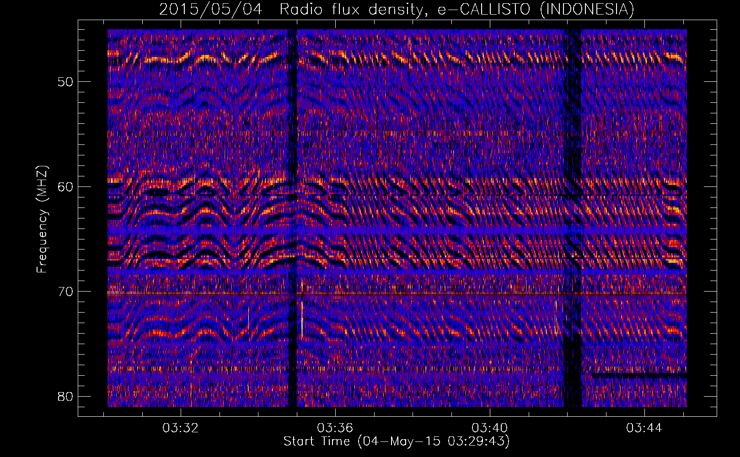Viewport: 740px width, 457px height.
Task: Click the '03:40' time tick label
Action: pyautogui.click(x=490, y=428)
